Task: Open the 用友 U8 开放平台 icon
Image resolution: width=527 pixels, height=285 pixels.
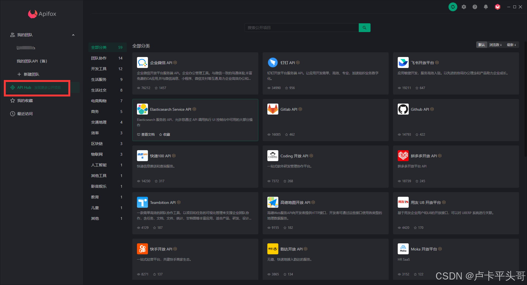Action: click(403, 202)
